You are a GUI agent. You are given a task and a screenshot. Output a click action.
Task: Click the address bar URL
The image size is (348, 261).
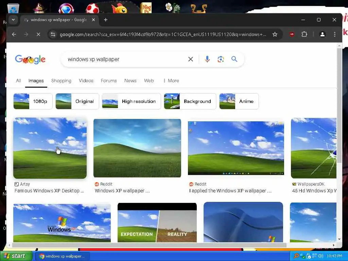click(x=163, y=34)
